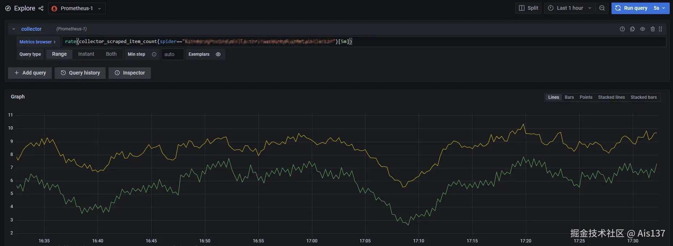
Task: Switch graph style to Bars
Action: [569, 97]
